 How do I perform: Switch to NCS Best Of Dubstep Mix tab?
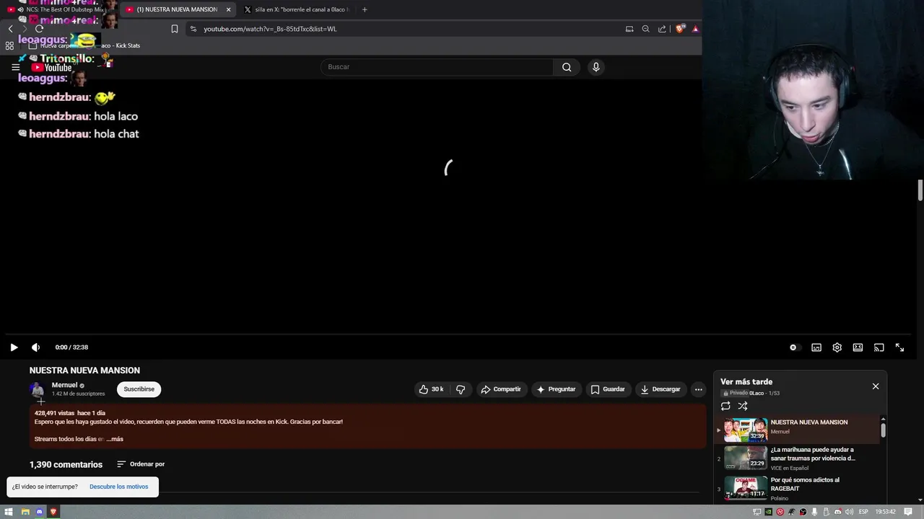pyautogui.click(x=58, y=9)
